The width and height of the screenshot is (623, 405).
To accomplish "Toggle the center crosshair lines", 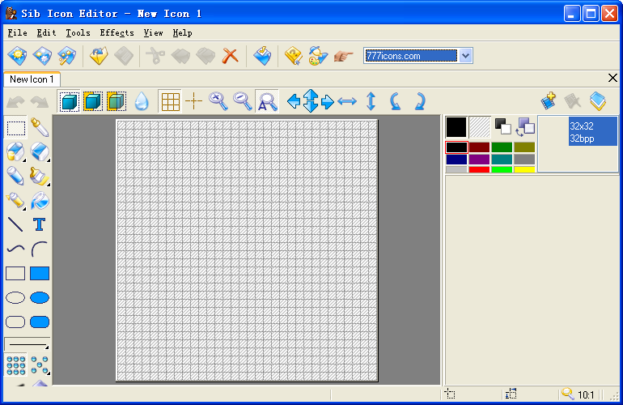I will (x=194, y=101).
